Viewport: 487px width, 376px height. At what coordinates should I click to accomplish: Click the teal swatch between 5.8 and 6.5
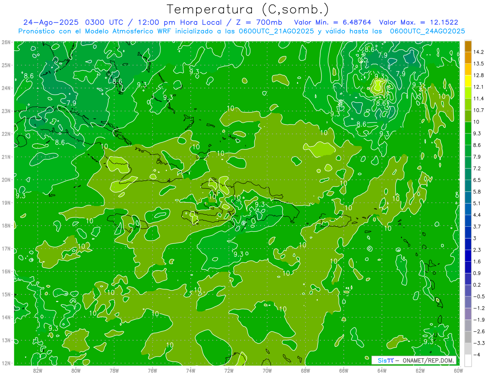tap(468, 186)
